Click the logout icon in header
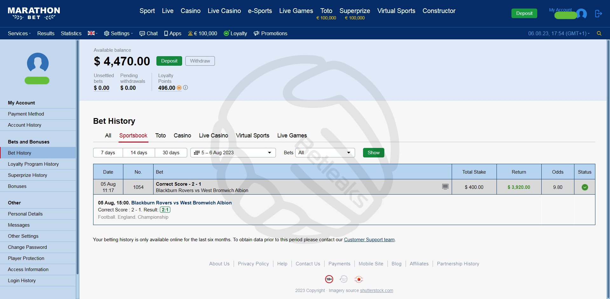The image size is (610, 299). 598,14
